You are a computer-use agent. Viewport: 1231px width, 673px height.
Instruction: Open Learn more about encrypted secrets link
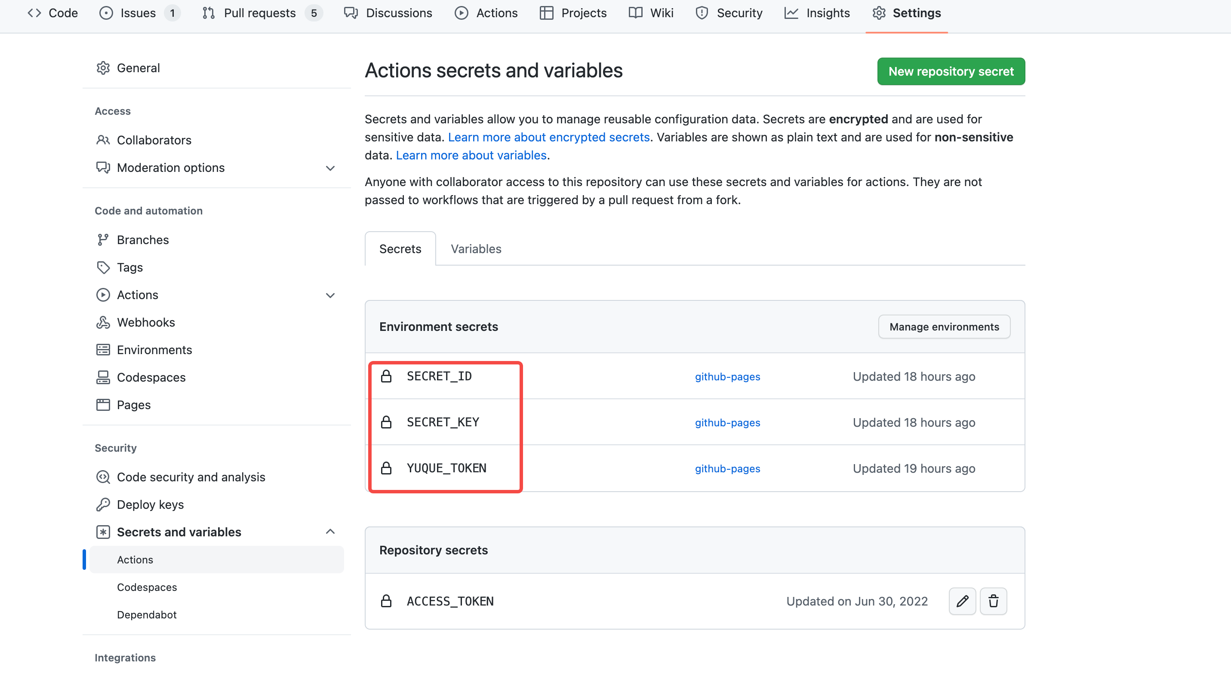[548, 137]
